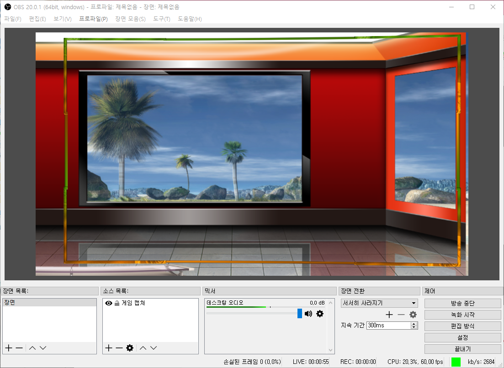Add a scene transition with plus icon
The width and height of the screenshot is (504, 368).
(389, 315)
